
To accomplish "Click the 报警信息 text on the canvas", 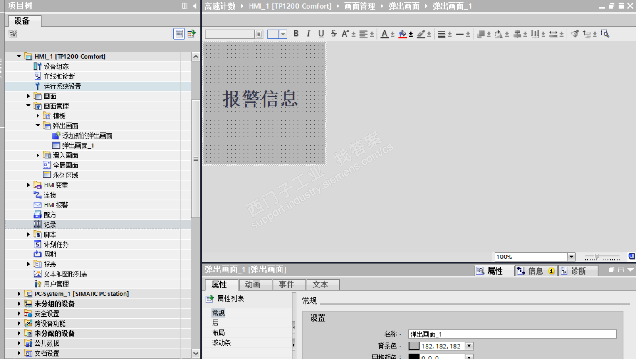I will point(260,99).
